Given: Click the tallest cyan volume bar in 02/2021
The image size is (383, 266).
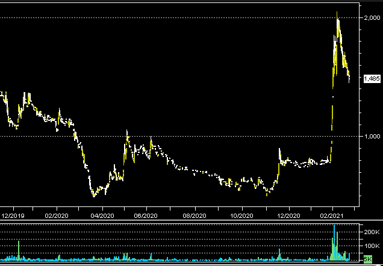Looking at the screenshot, I should click(334, 243).
